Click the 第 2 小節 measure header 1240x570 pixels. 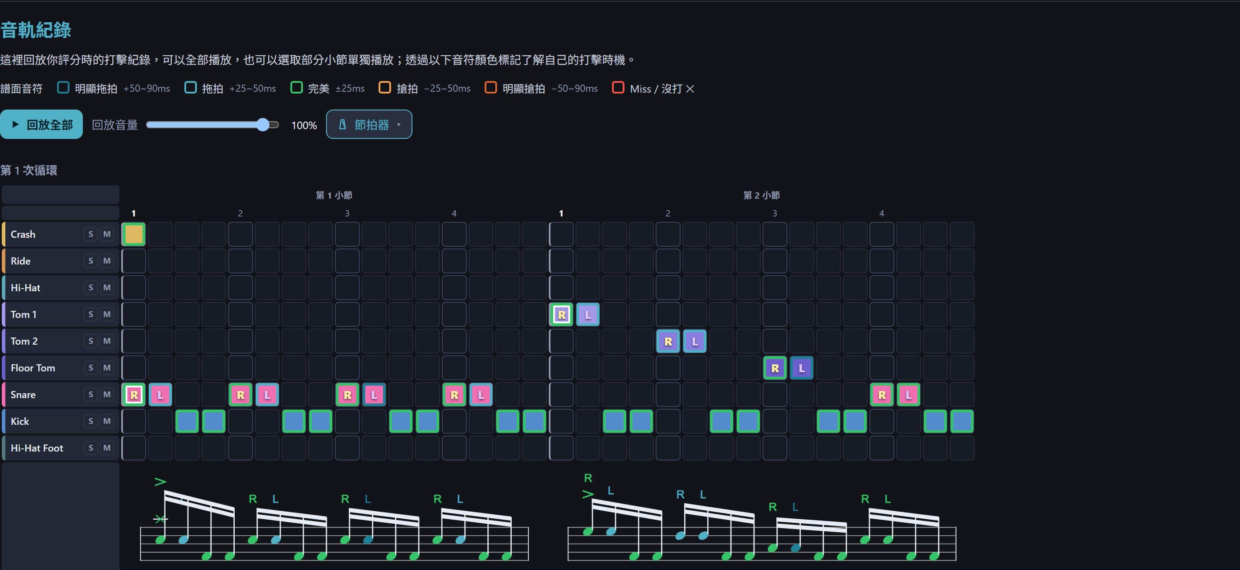(762, 195)
